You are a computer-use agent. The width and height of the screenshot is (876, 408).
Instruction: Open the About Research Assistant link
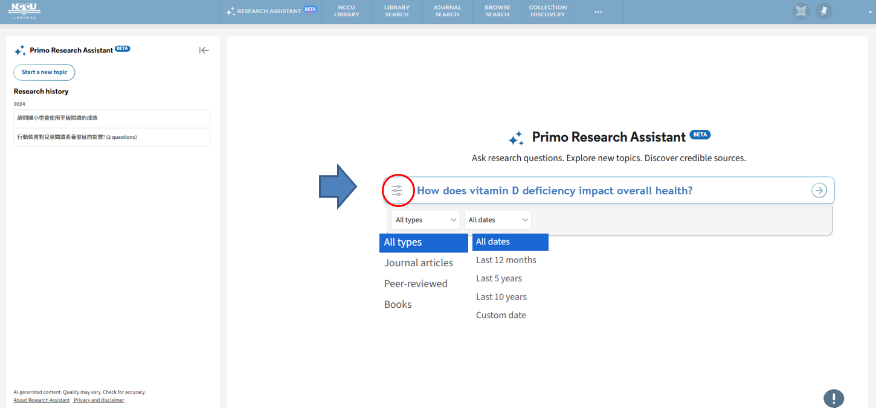[42, 400]
